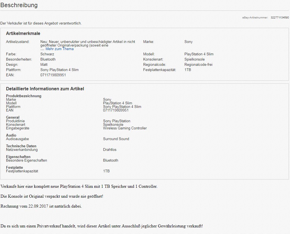
Task: Click the 'Regionalcode-frei' value
Action: (198, 65)
